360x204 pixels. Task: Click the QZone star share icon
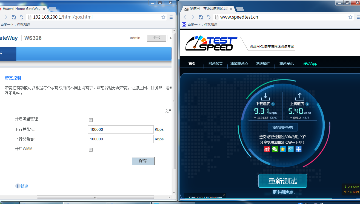tap(282, 149)
